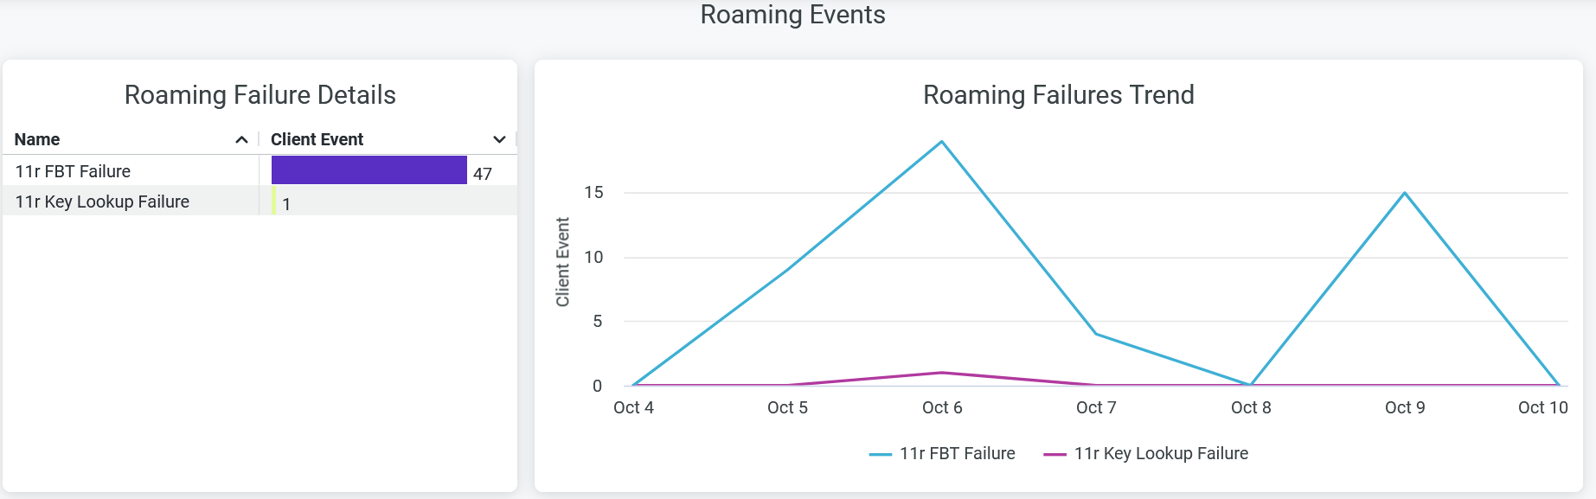Click the small yellow-green bar showing 1 event
This screenshot has width=1596, height=499.
coord(274,202)
